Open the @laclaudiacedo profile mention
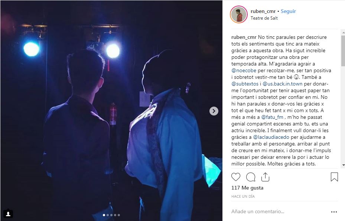345x221 pixels. pyautogui.click(x=271, y=137)
